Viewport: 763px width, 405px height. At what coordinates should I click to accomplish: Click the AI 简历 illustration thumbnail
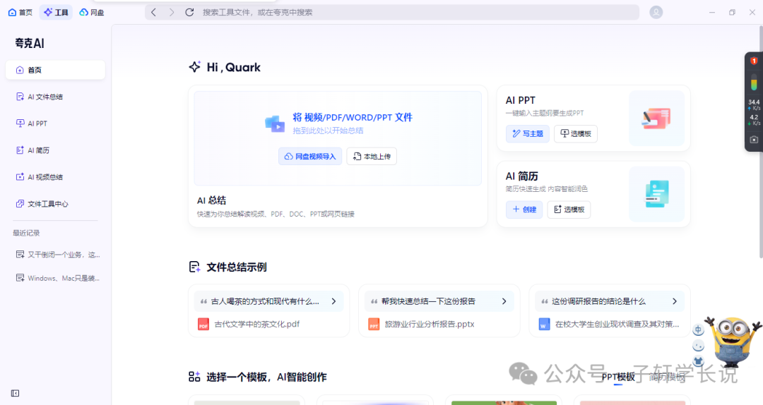pyautogui.click(x=656, y=194)
